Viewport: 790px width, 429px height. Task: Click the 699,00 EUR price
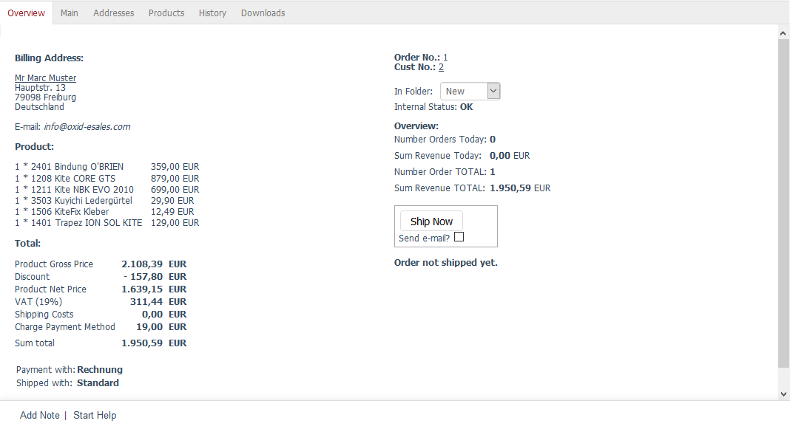click(x=175, y=190)
